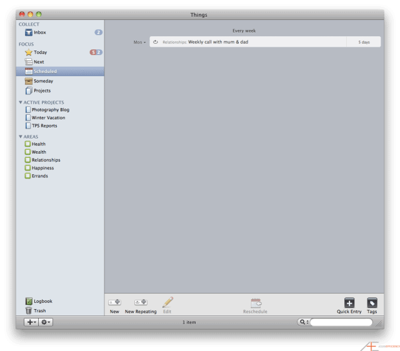Select the Health label

click(39, 144)
